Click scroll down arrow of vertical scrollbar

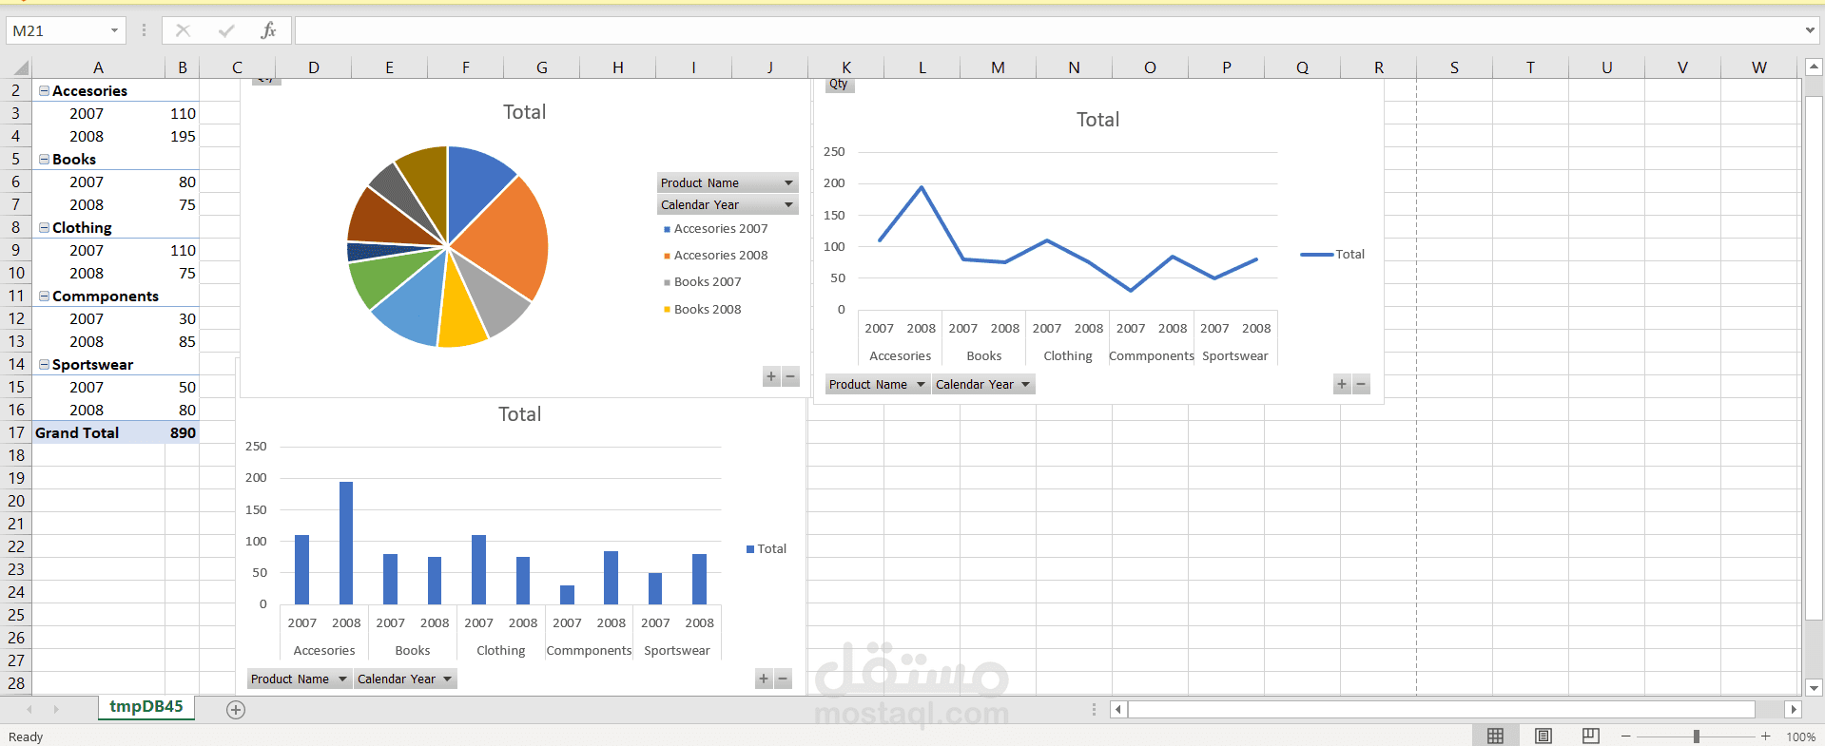[1814, 687]
